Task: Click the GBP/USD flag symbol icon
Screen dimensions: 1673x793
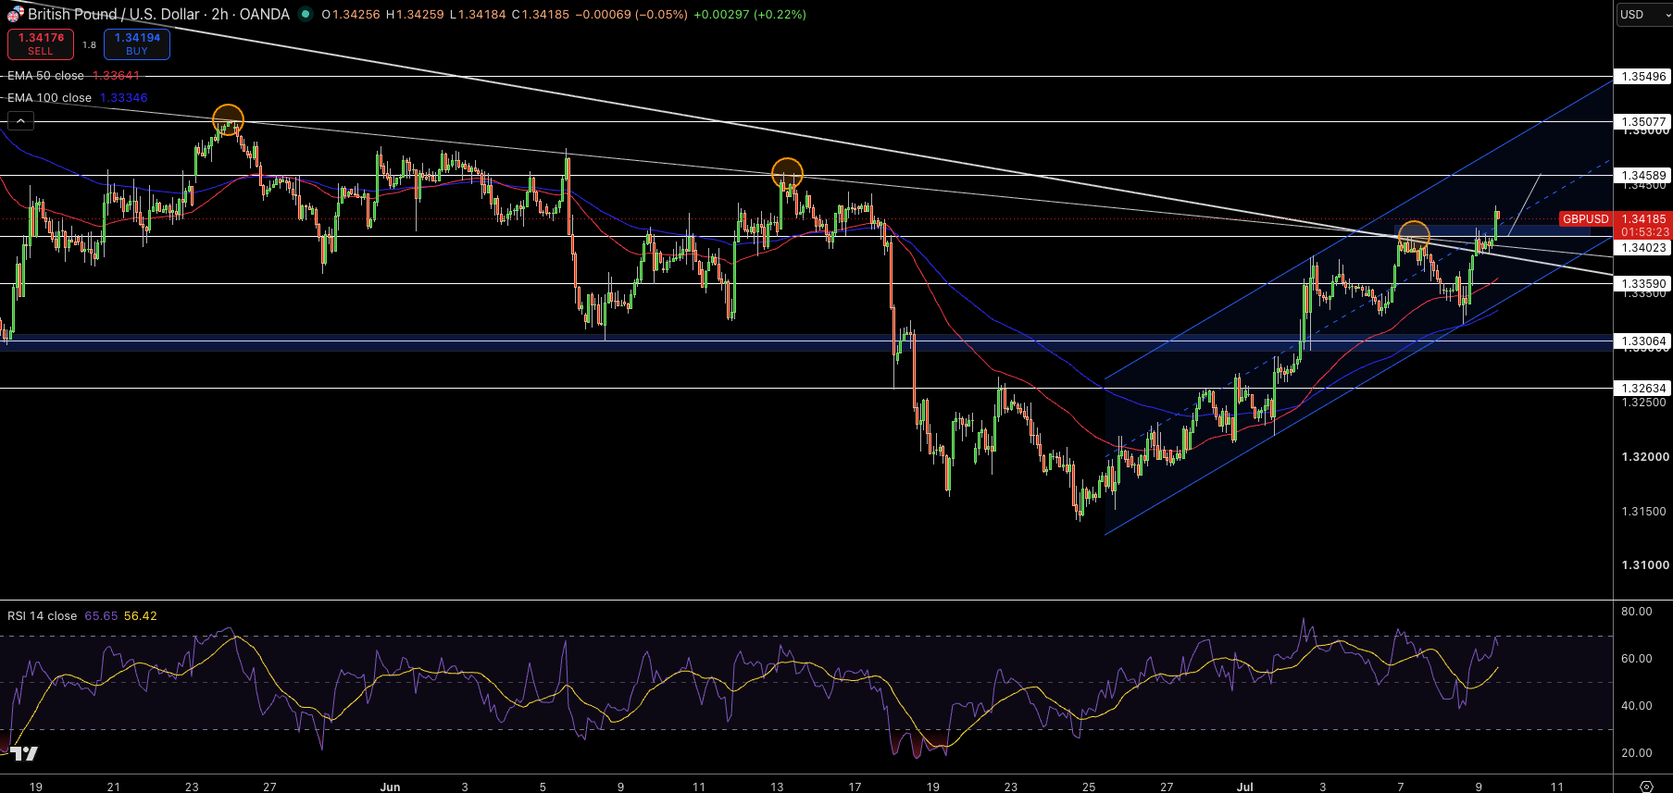Action: [x=15, y=14]
